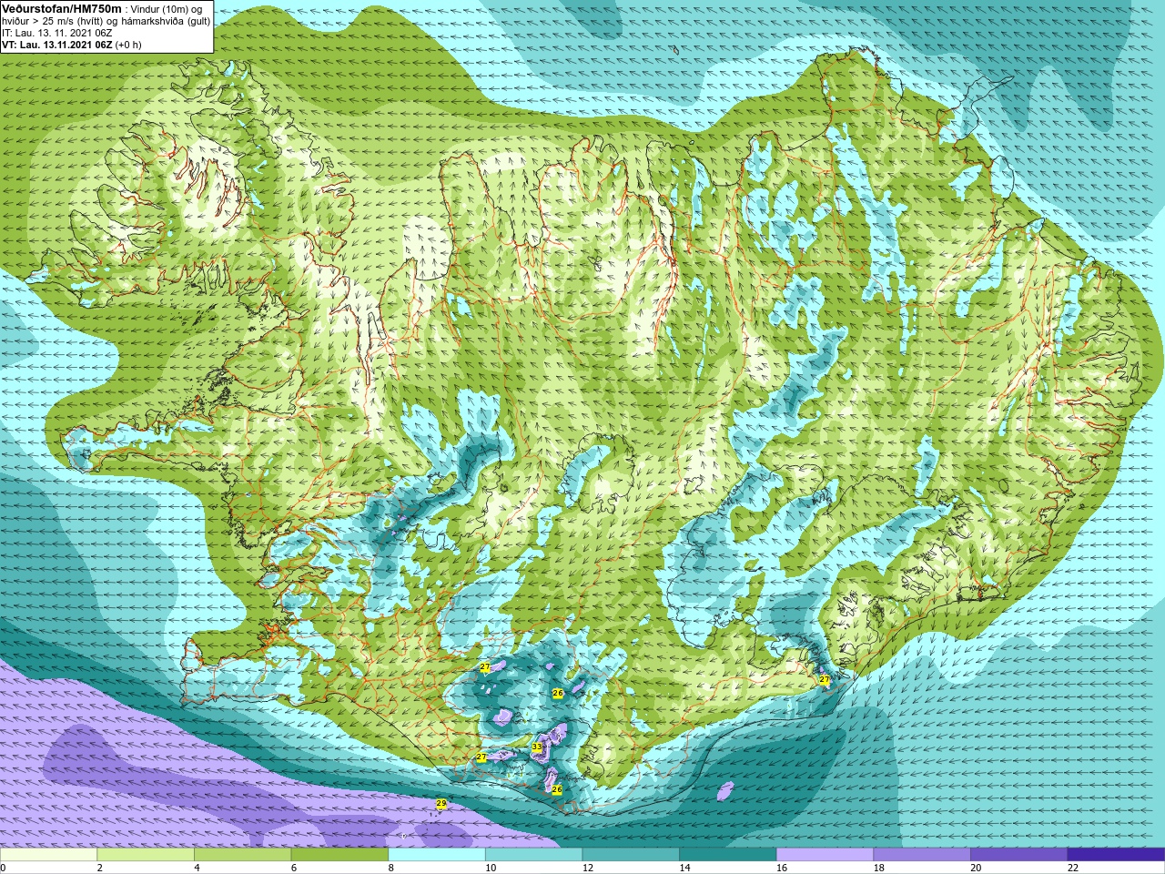Click the yellow "33" peak gust label
This screenshot has width=1165, height=874.
pos(537,747)
